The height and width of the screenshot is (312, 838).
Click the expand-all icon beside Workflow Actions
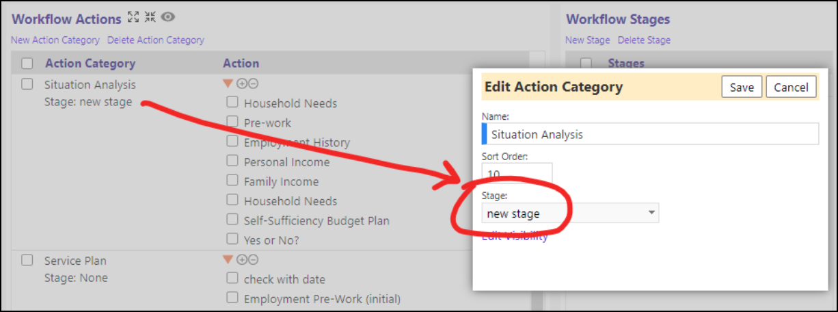[133, 18]
